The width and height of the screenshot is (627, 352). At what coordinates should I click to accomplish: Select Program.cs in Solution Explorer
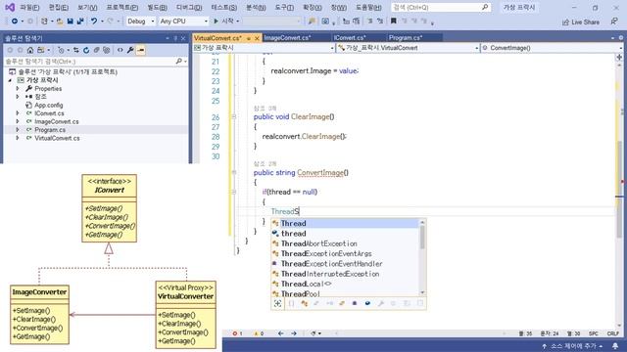coord(50,130)
